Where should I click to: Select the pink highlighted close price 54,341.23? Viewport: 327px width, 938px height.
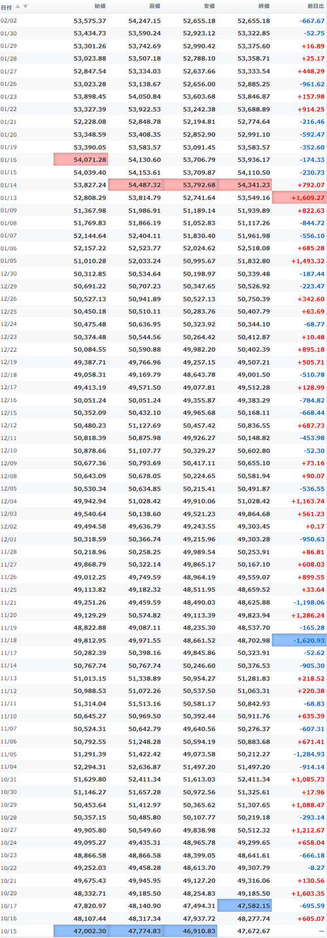[245, 185]
